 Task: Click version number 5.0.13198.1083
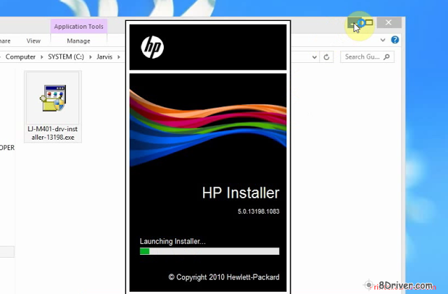click(x=258, y=212)
